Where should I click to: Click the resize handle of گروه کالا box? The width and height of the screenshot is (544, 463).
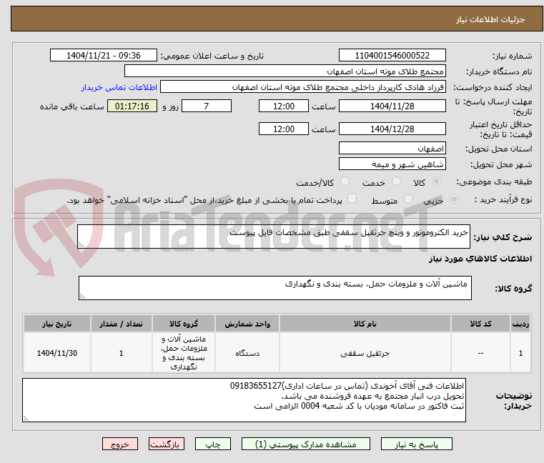click(x=82, y=297)
